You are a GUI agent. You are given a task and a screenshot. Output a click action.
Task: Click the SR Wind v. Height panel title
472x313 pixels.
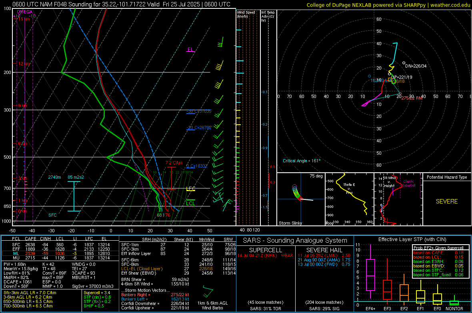coord(389,182)
